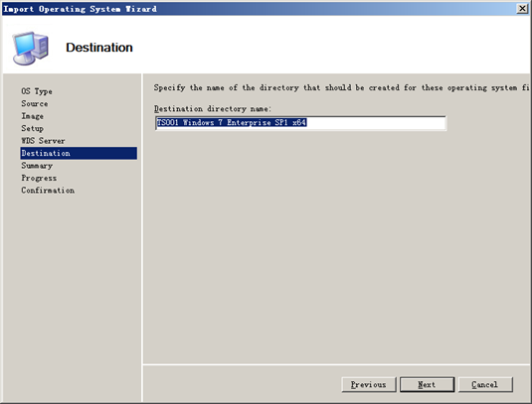Open the Image step in sidebar

tap(32, 116)
